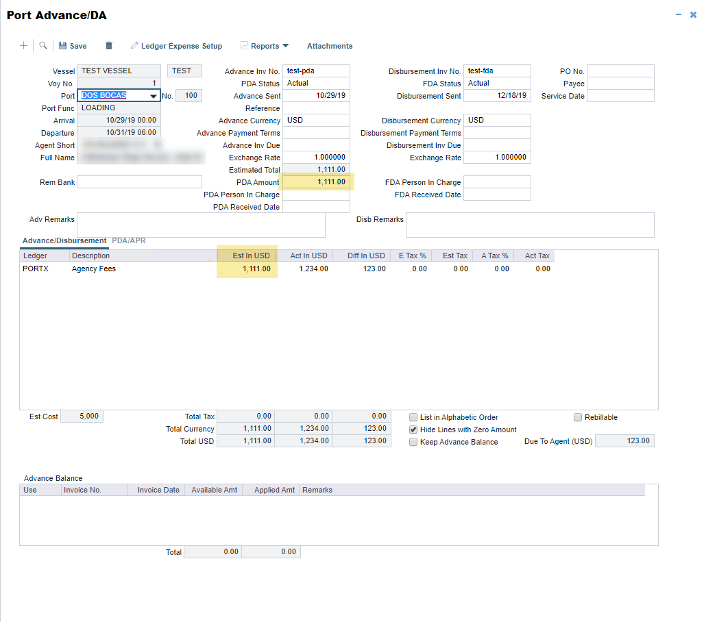This screenshot has height=622, width=704.
Task: Click the Ledger Expense Setup pencil icon
Action: click(135, 46)
